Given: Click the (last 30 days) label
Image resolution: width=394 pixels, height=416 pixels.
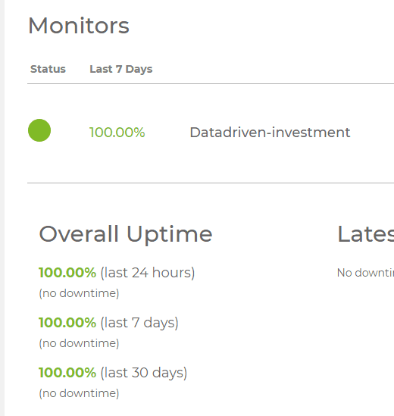Looking at the screenshot, I should point(144,373).
